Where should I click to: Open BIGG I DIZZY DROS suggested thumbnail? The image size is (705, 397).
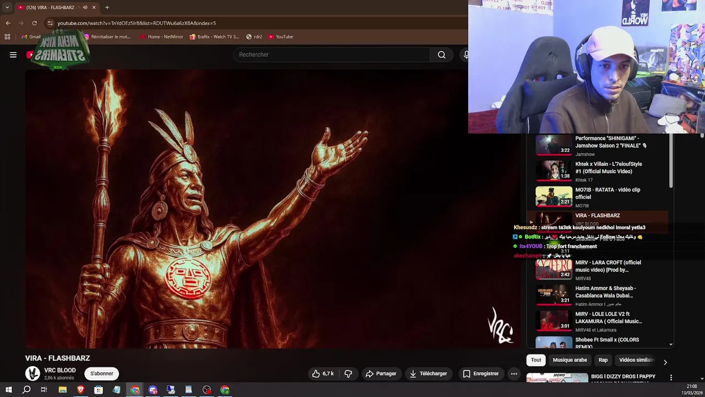coord(557,378)
